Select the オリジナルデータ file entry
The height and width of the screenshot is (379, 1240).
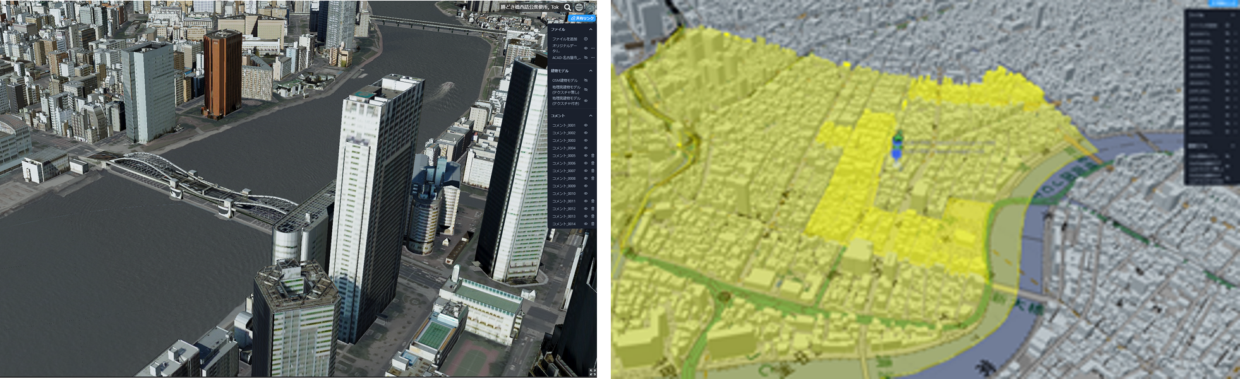click(x=564, y=48)
